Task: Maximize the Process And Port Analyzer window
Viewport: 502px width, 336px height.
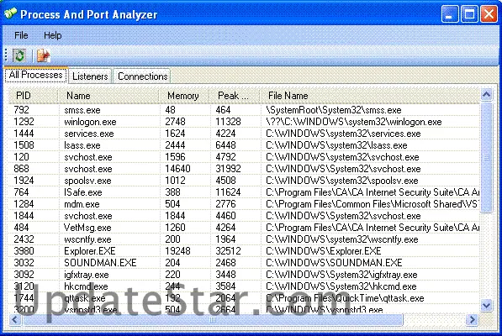Action: 469,14
